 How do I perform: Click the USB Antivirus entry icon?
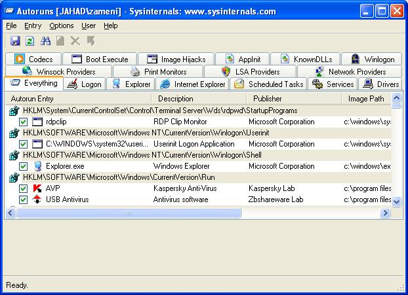[37, 200]
